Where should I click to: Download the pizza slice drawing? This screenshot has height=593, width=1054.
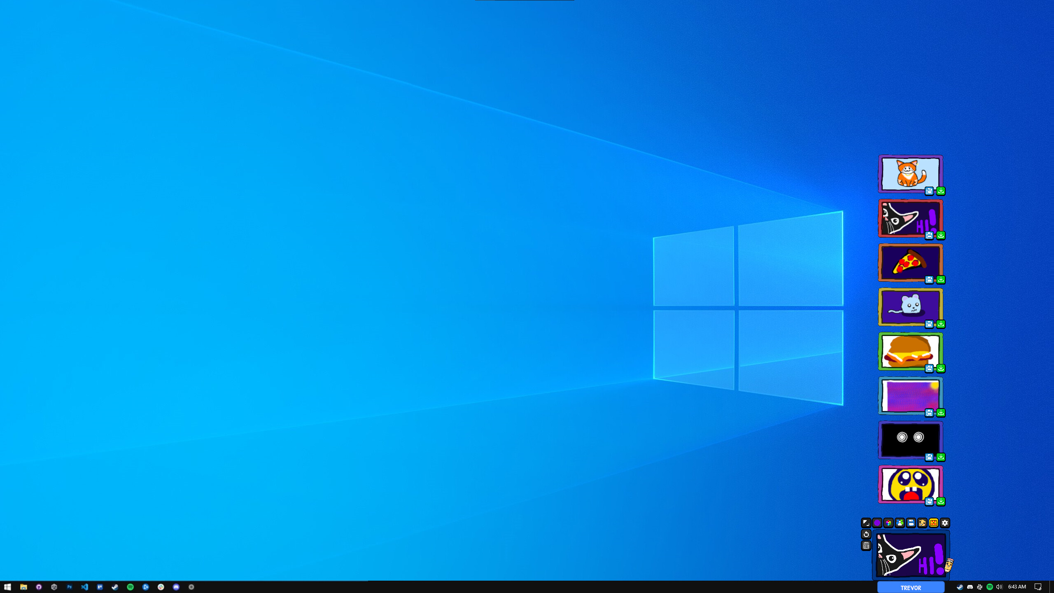click(x=941, y=280)
